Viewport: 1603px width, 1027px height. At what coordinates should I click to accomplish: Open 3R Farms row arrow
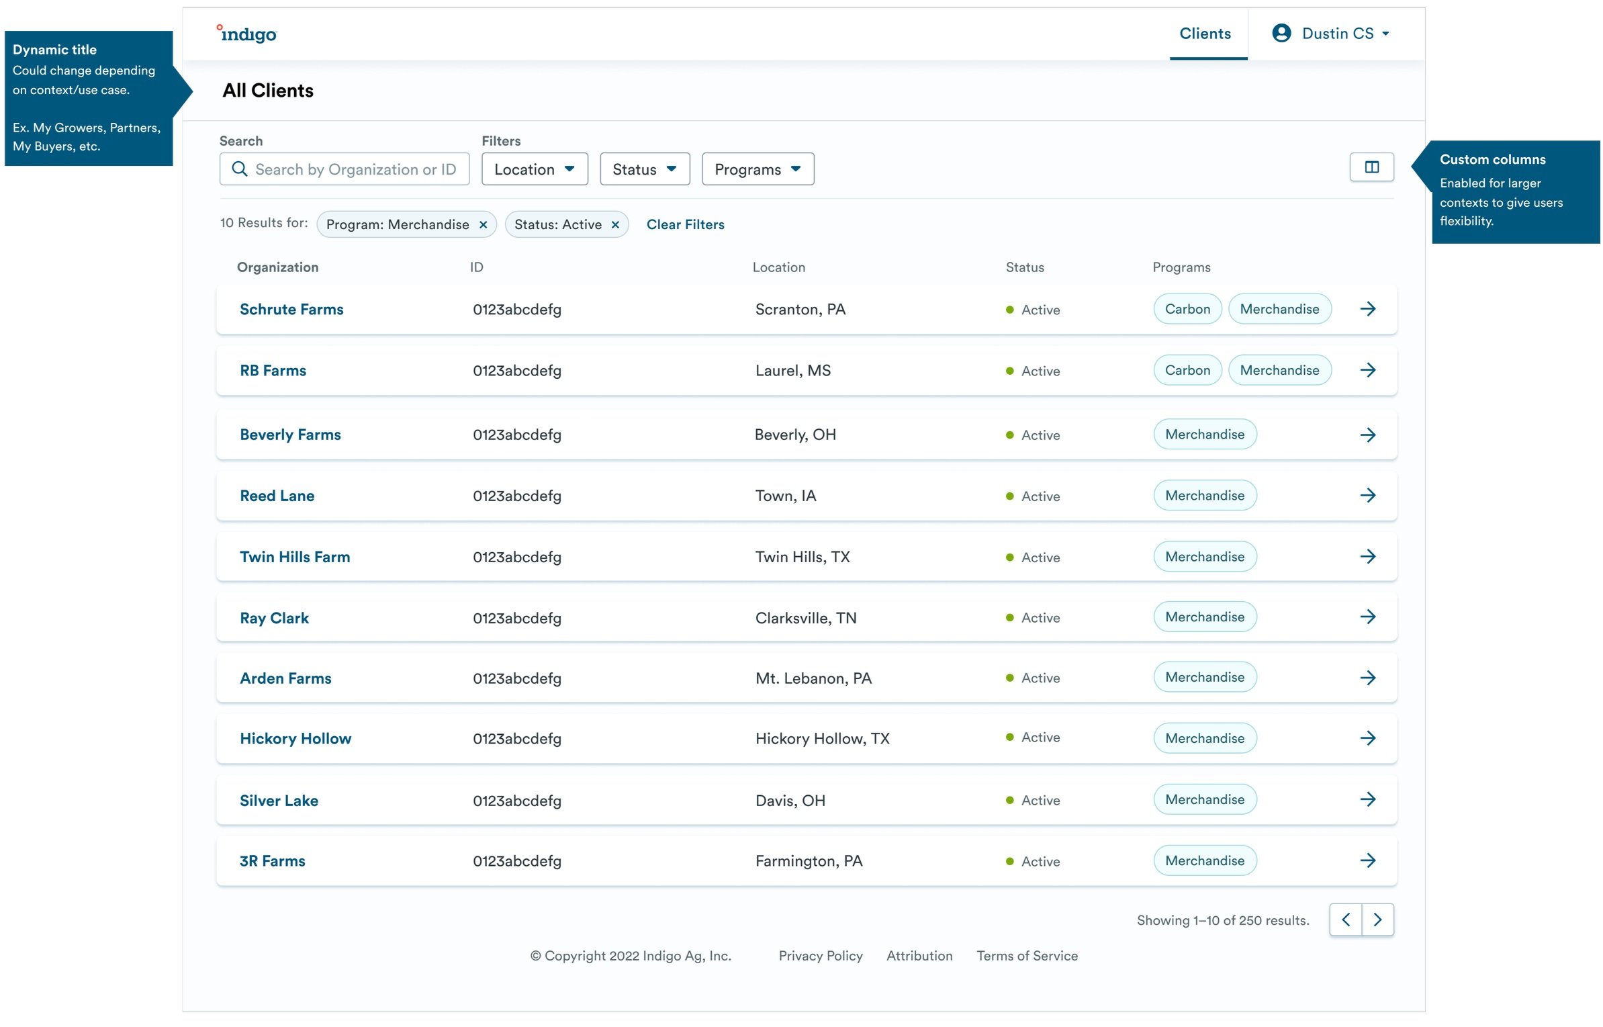click(1368, 861)
